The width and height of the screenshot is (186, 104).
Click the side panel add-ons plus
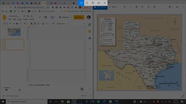coord(90,49)
